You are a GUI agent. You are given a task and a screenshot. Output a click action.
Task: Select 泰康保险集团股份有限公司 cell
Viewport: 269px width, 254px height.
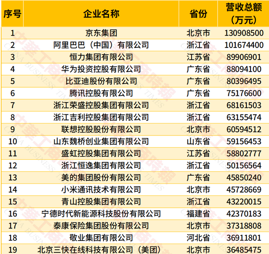tap(101, 226)
